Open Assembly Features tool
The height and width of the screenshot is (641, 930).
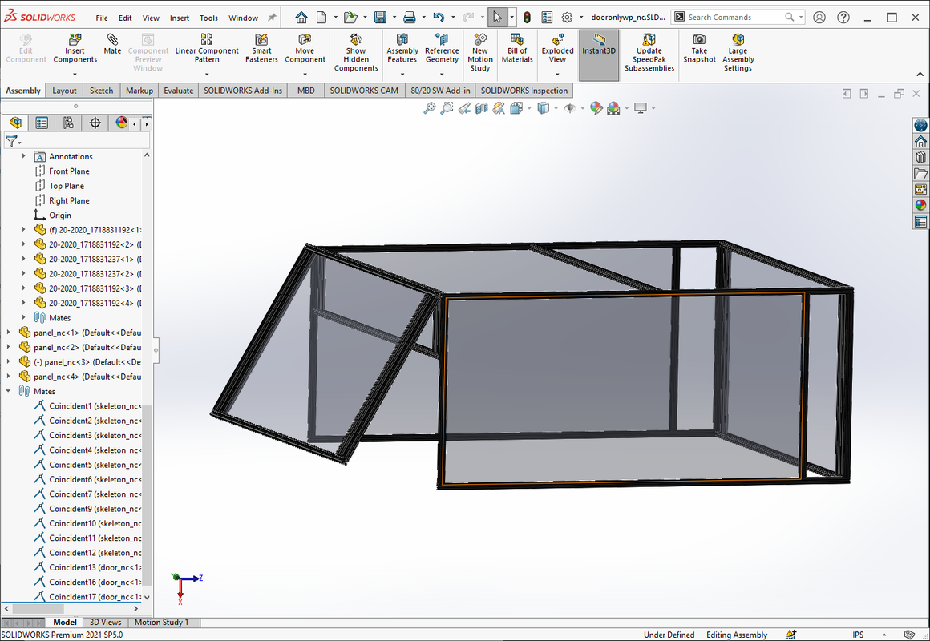pyautogui.click(x=402, y=48)
